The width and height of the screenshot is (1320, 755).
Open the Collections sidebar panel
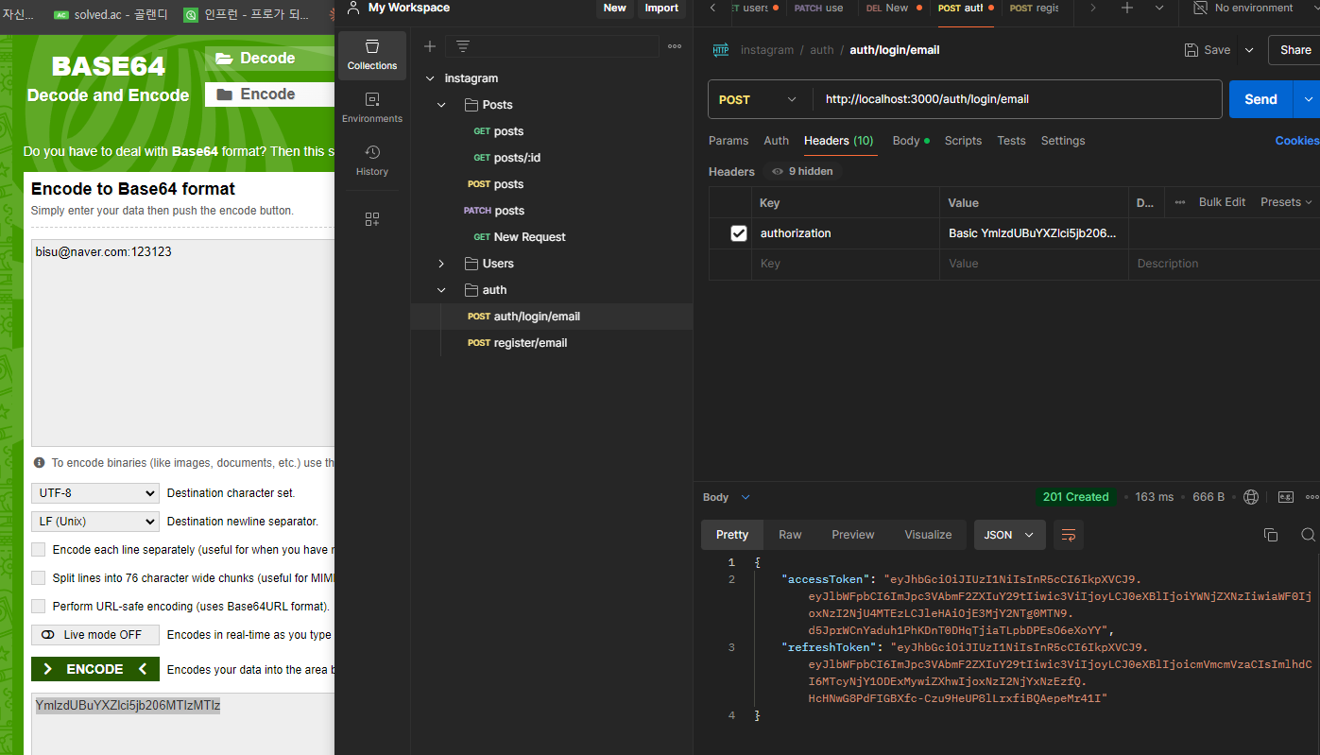click(x=372, y=55)
